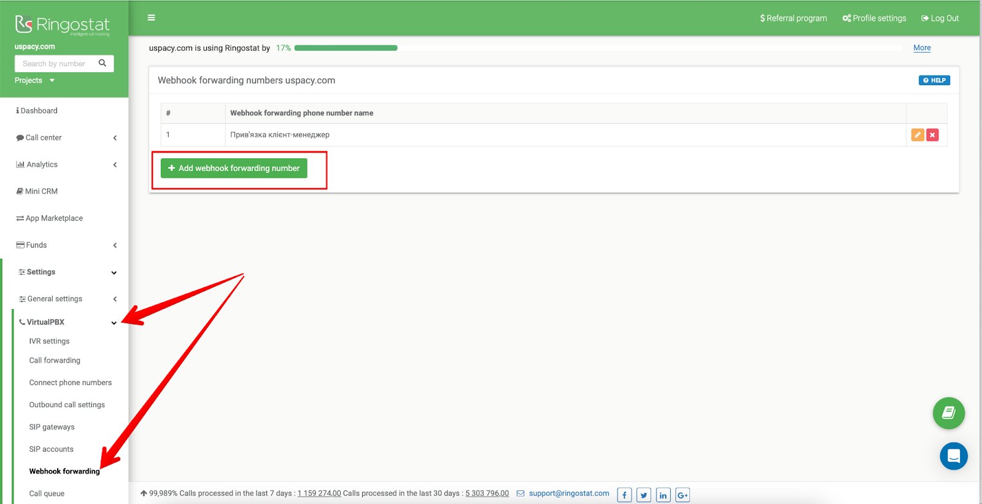The image size is (982, 504).
Task: Select Webhook forwarding menu item
Action: (x=64, y=471)
